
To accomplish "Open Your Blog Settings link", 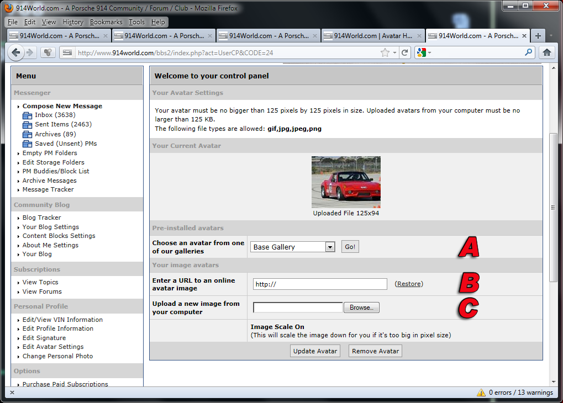I will (x=51, y=227).
